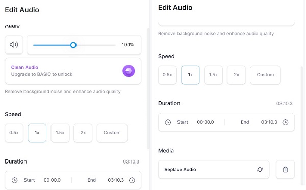The height and width of the screenshot is (190, 306).
Task: Click the Speed heading in left panel
Action: pyautogui.click(x=13, y=115)
